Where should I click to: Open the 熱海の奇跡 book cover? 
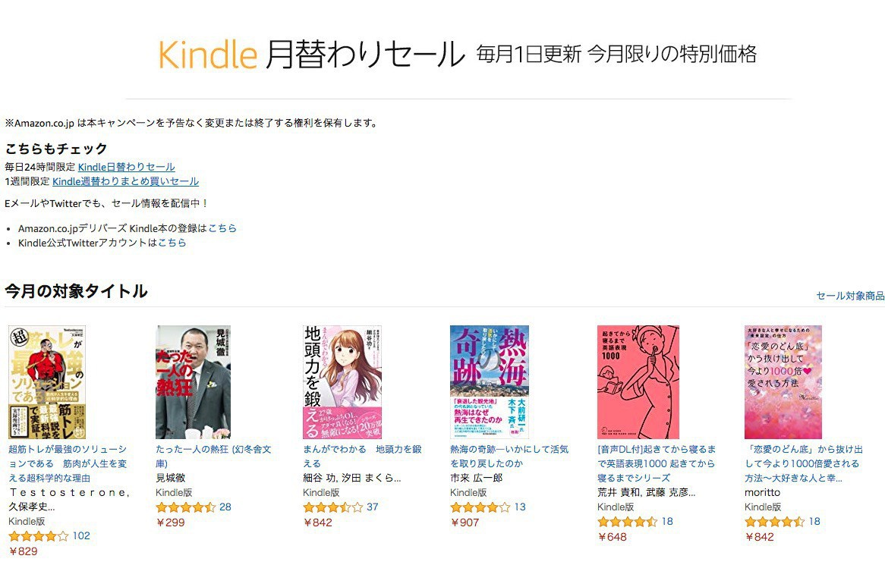tap(490, 382)
